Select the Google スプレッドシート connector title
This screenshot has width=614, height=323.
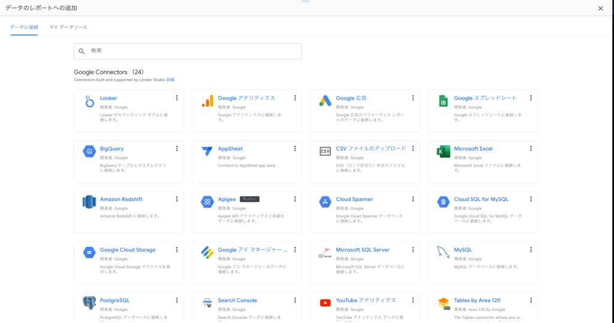pyautogui.click(x=485, y=98)
